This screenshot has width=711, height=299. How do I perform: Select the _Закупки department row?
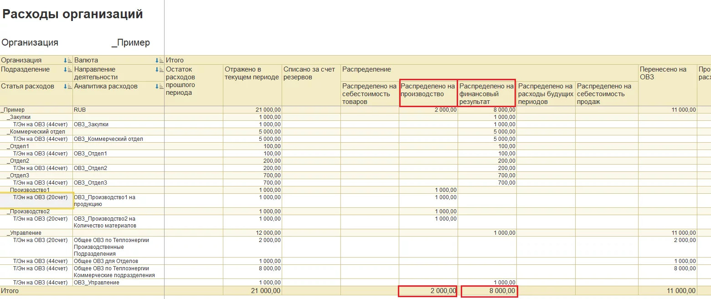(x=36, y=117)
